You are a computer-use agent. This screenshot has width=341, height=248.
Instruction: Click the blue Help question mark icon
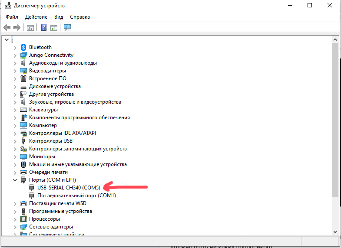[43, 28]
